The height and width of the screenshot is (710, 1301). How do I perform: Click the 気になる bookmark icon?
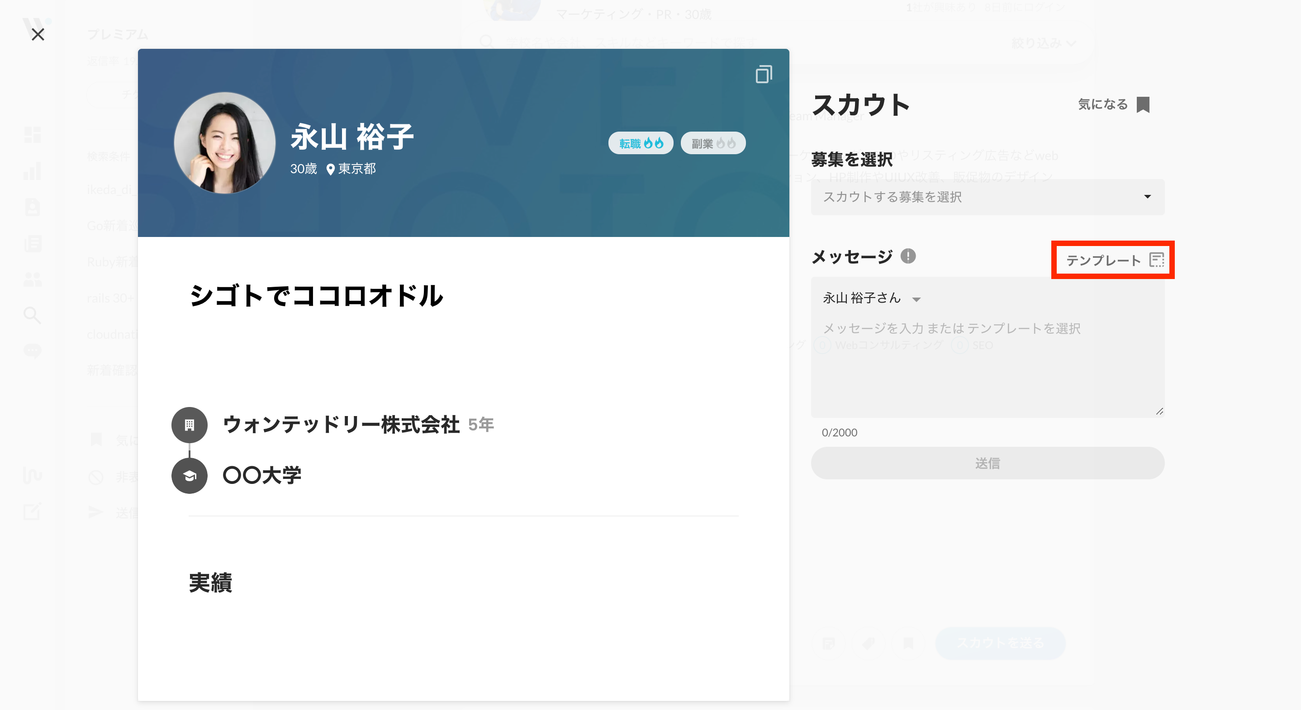click(x=1143, y=104)
